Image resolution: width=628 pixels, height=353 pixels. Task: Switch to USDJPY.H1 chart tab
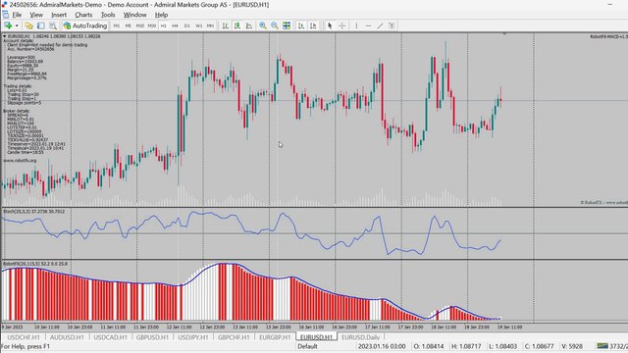(x=193, y=337)
